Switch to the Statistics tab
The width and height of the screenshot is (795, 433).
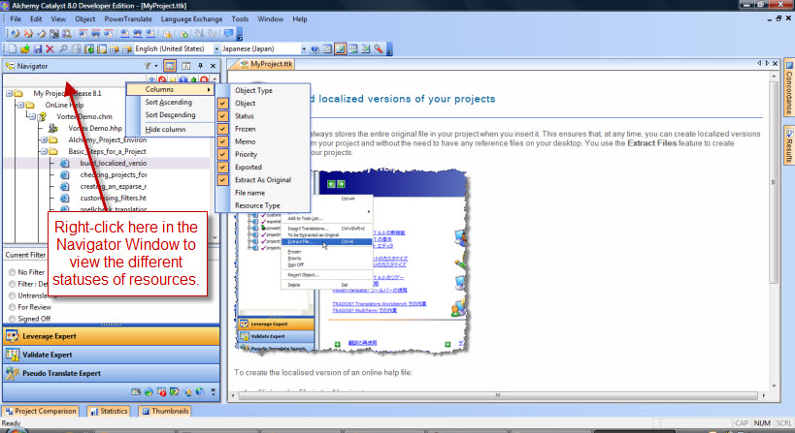pyautogui.click(x=109, y=412)
